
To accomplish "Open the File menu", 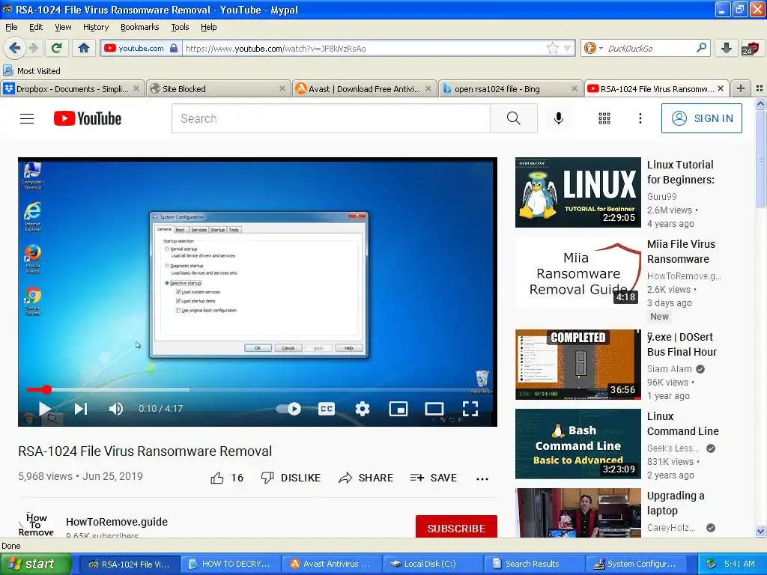I will click(x=11, y=27).
